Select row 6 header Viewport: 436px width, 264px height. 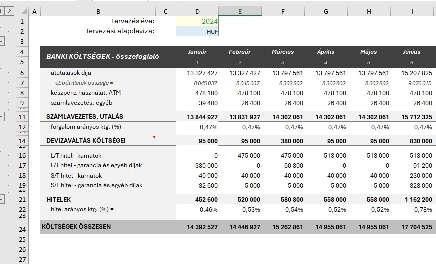(22, 73)
